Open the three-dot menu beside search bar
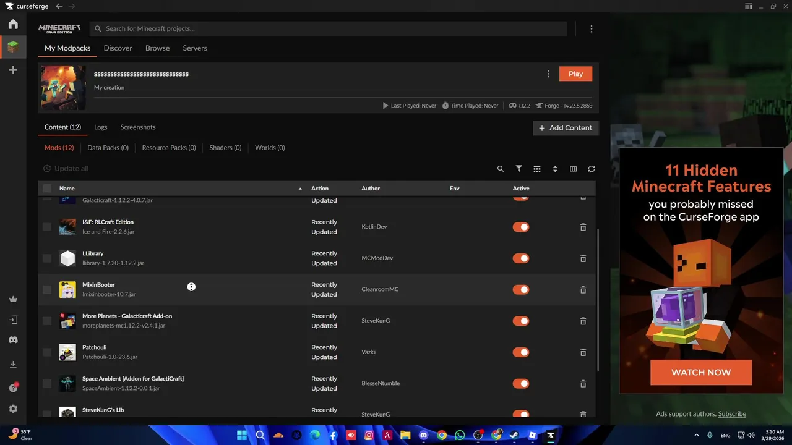 592,29
